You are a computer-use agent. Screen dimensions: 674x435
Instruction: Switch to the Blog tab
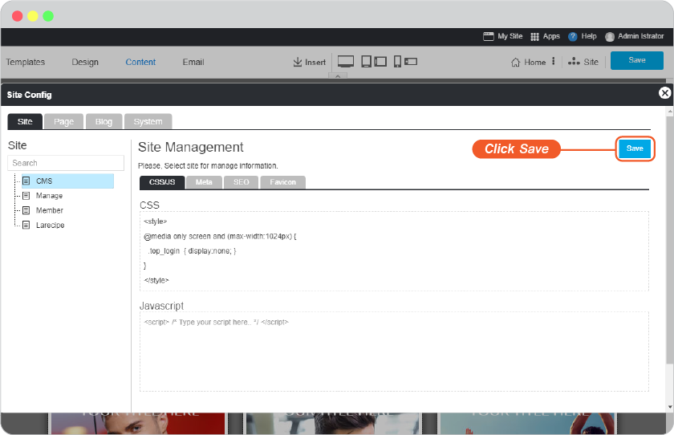[x=104, y=122]
